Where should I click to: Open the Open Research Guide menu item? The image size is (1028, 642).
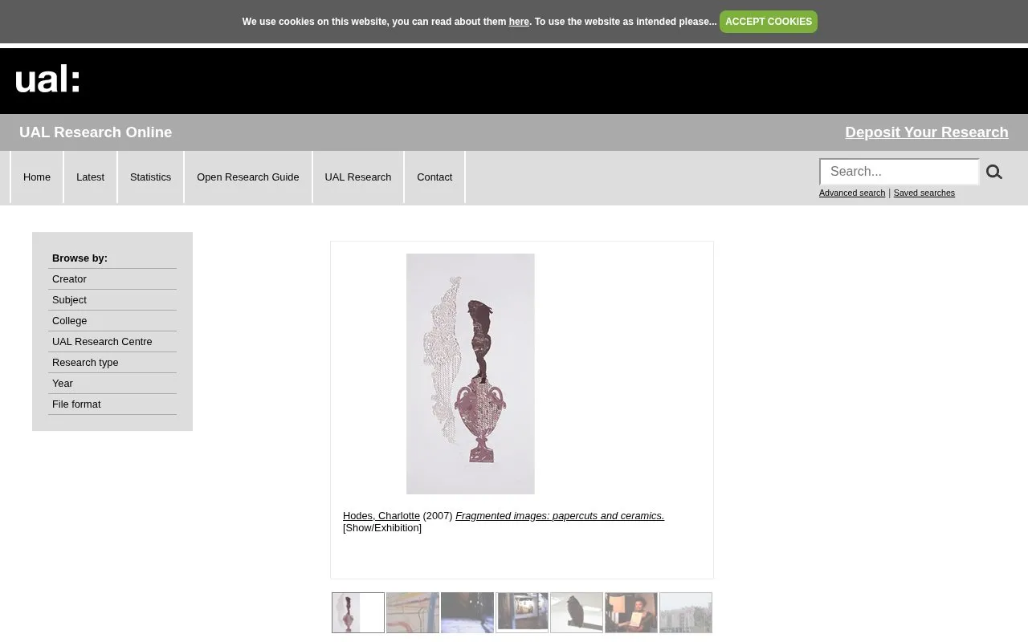pos(248,177)
